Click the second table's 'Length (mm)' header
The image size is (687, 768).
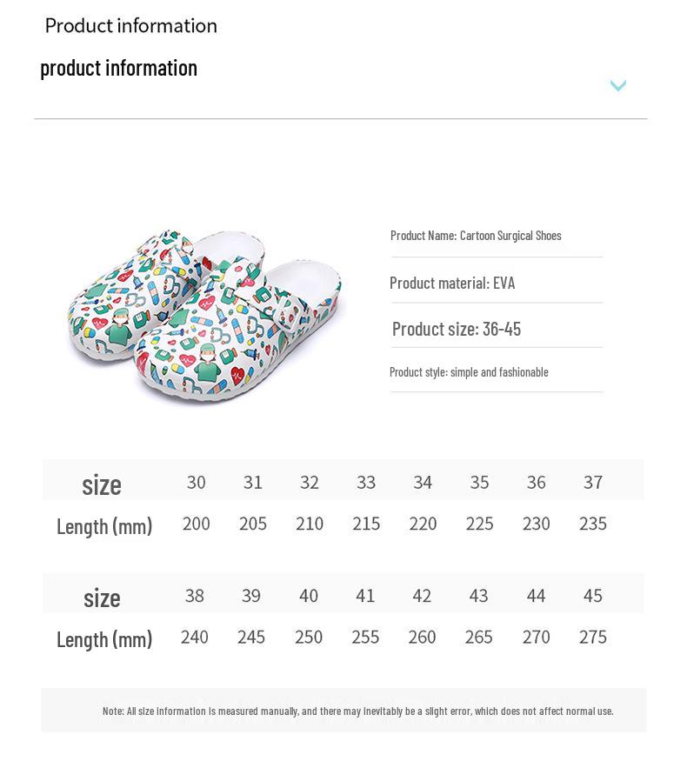click(104, 639)
